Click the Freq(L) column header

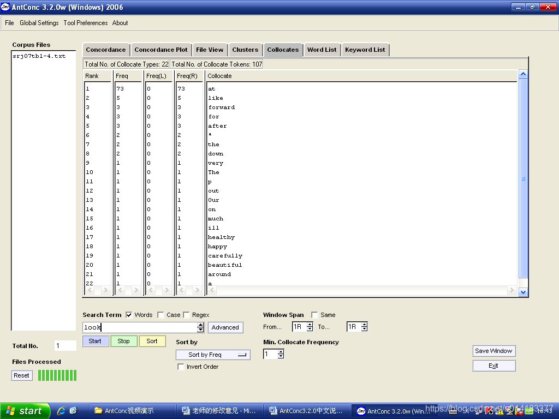(157, 76)
